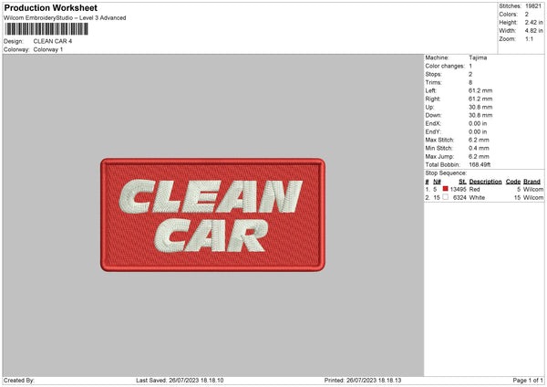Viewport: 547px width, 387px height.
Task: Click the 'Up:' value 30.8 mm
Action: pyautogui.click(x=480, y=107)
